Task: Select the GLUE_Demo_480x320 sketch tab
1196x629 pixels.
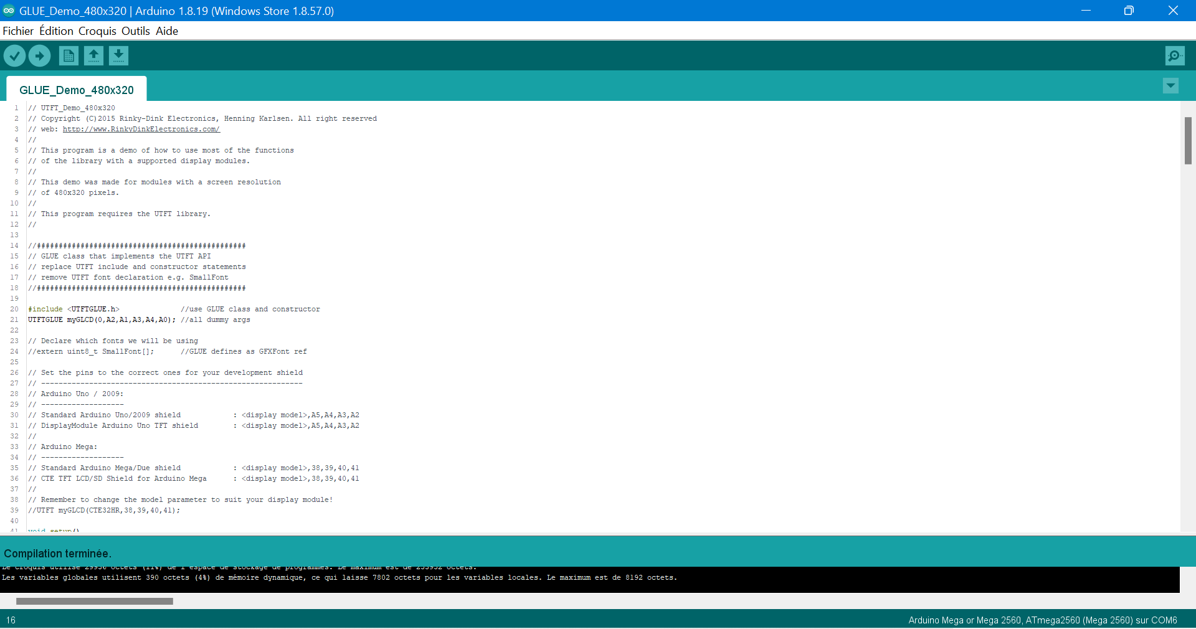Action: click(77, 90)
